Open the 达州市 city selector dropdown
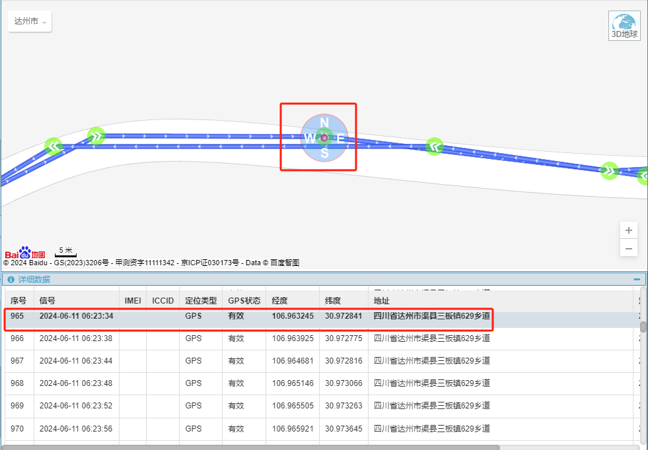 pos(30,22)
